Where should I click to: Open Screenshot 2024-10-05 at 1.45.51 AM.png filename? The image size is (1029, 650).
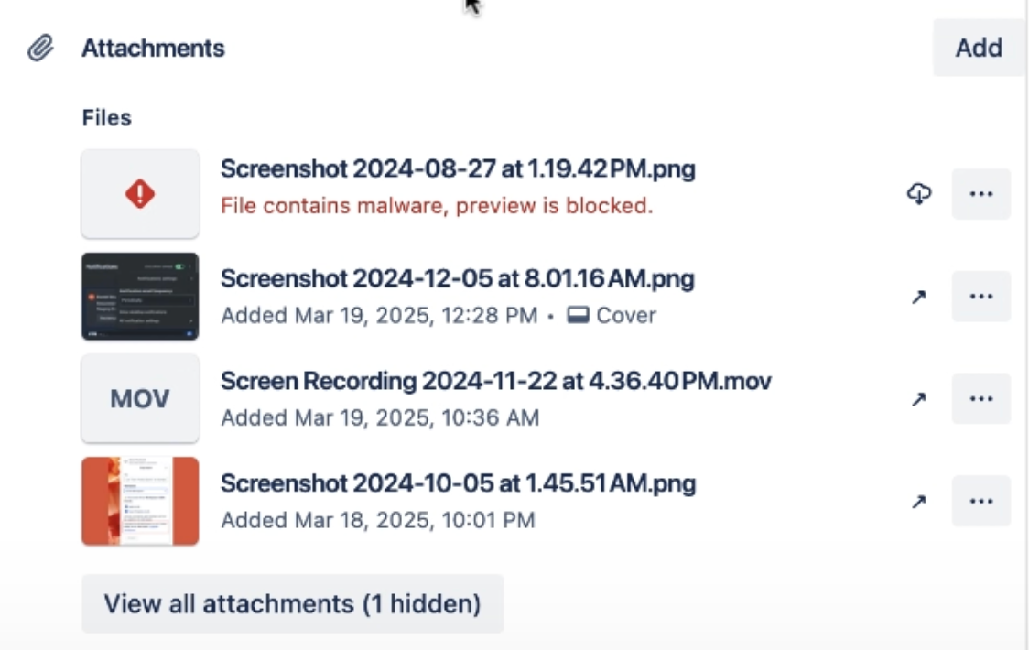[458, 483]
